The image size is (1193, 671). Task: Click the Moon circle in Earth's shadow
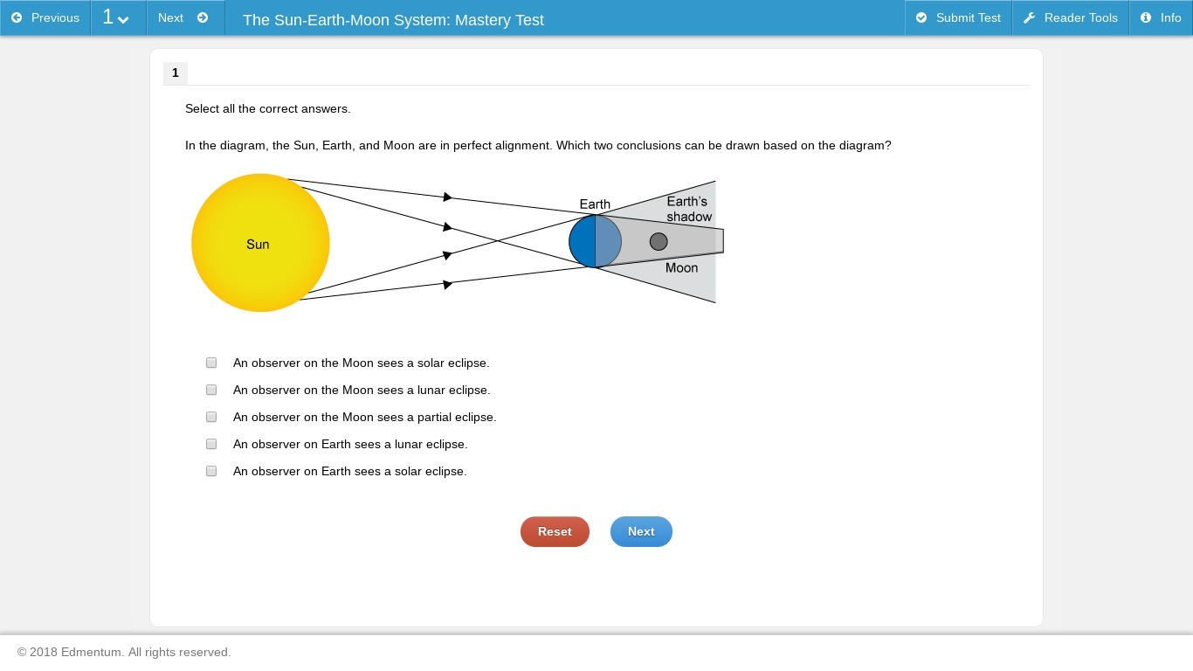click(x=659, y=241)
